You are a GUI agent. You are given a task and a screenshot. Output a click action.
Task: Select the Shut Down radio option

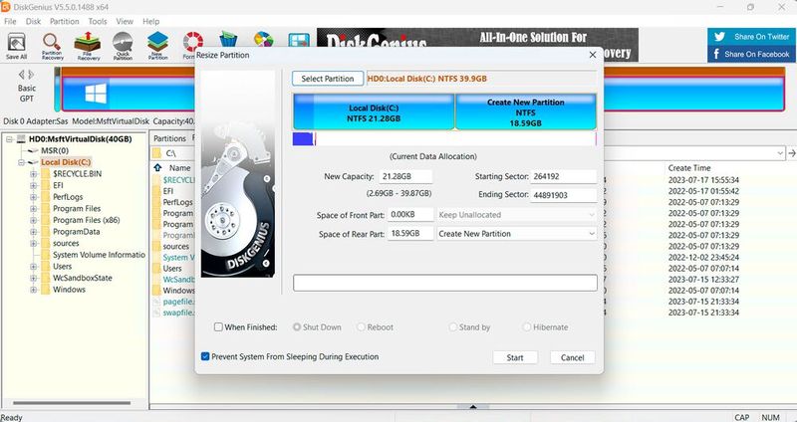coord(297,327)
